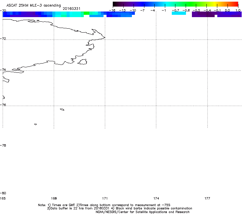Select the -80 latitude label
This screenshot has width=244, height=214.
(x=3, y=193)
